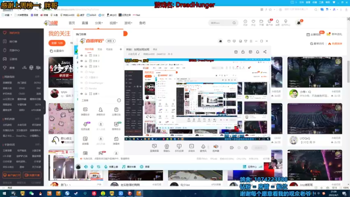This screenshot has width=350, height=197.
Task: Toggle visibility of 文本 2 source
Action: 82,61
